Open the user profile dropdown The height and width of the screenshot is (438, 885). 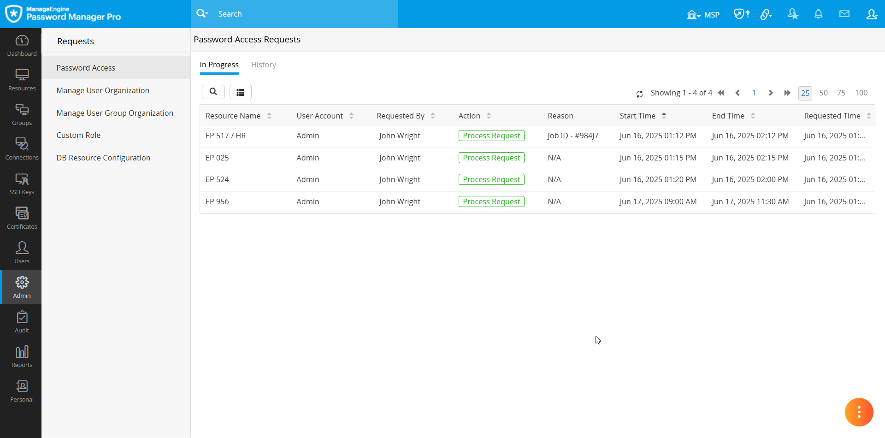pos(872,14)
